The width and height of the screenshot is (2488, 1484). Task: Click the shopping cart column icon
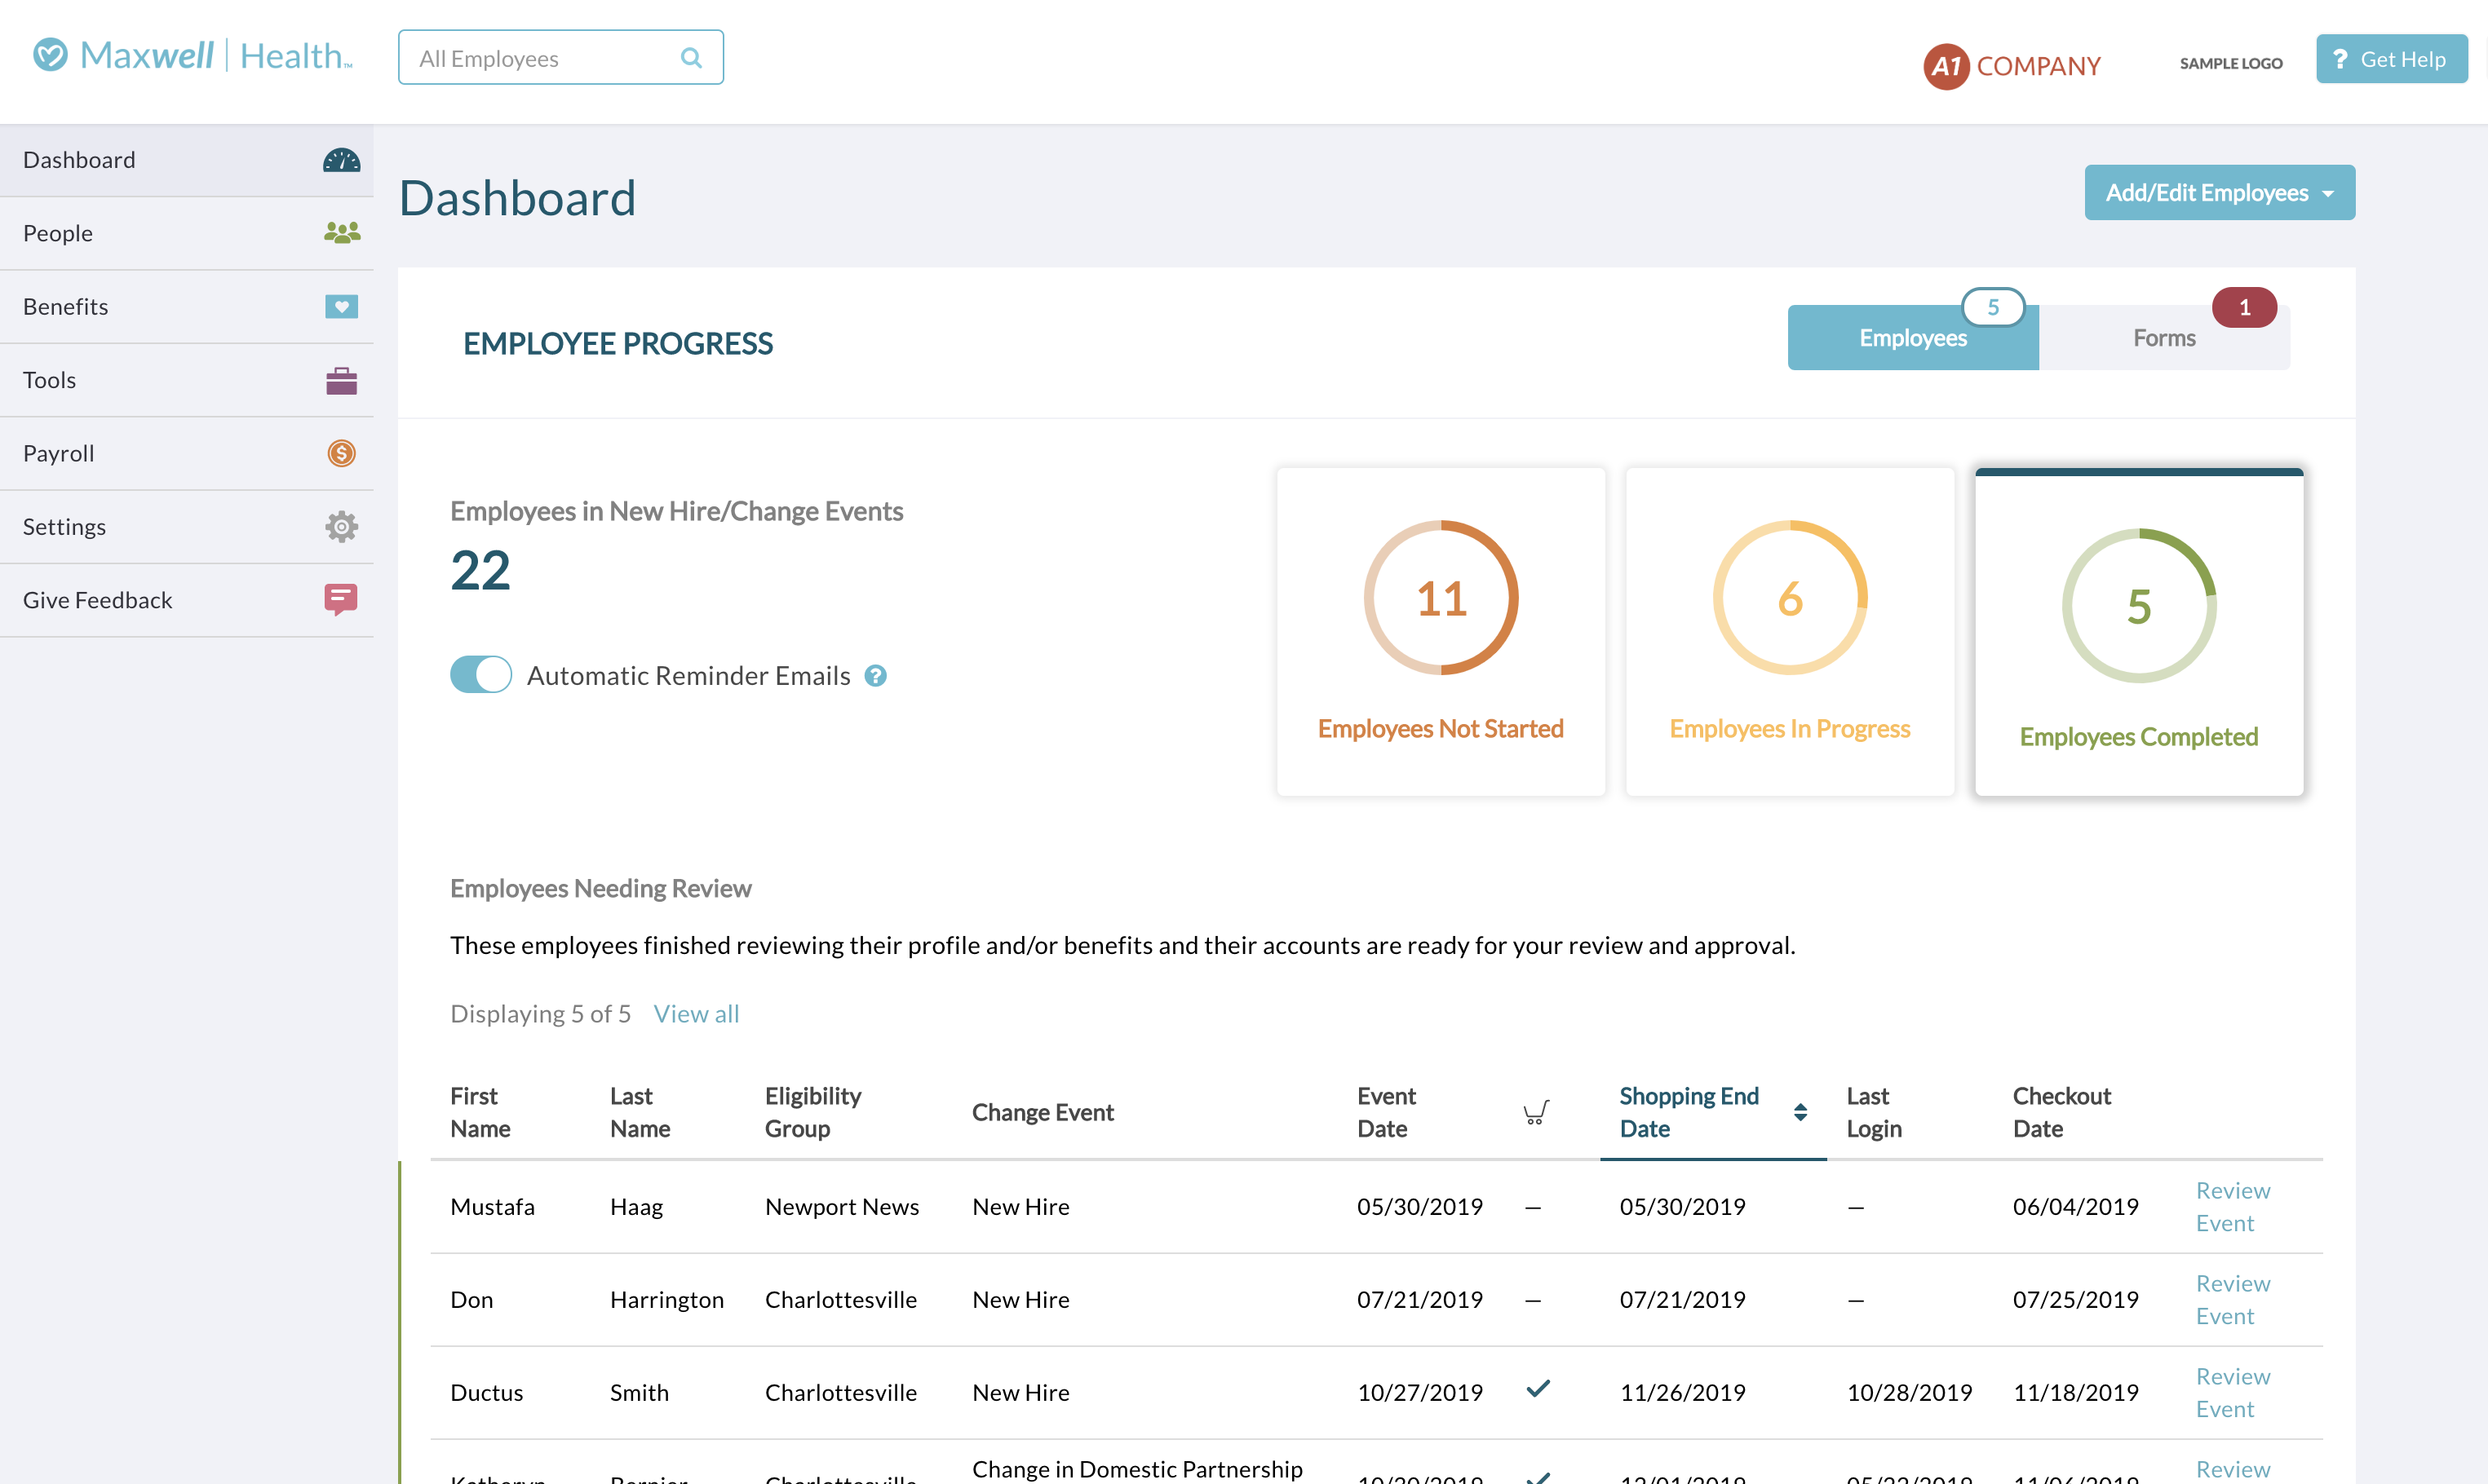coord(1535,1112)
